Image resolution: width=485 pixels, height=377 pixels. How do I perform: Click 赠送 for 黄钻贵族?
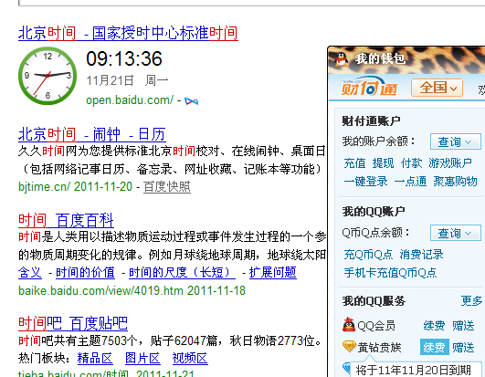tap(463, 348)
